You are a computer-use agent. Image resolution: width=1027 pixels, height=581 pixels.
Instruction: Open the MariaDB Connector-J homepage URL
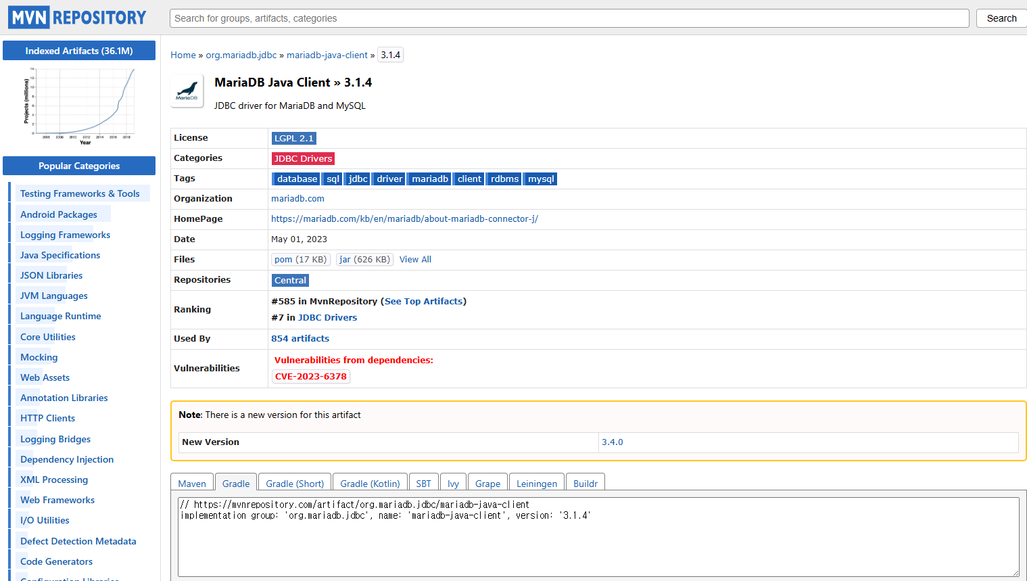404,219
